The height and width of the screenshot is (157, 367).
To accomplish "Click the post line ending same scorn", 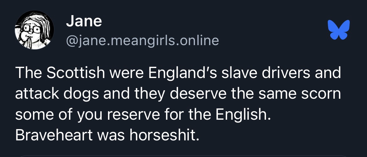I will coord(178,94).
